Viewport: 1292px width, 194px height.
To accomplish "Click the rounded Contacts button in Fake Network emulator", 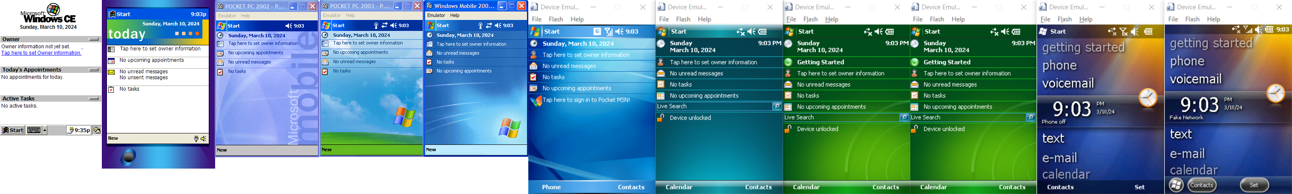I will 1202,185.
